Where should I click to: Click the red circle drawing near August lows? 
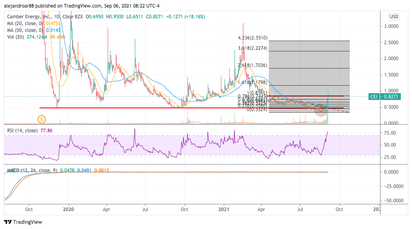321,110
